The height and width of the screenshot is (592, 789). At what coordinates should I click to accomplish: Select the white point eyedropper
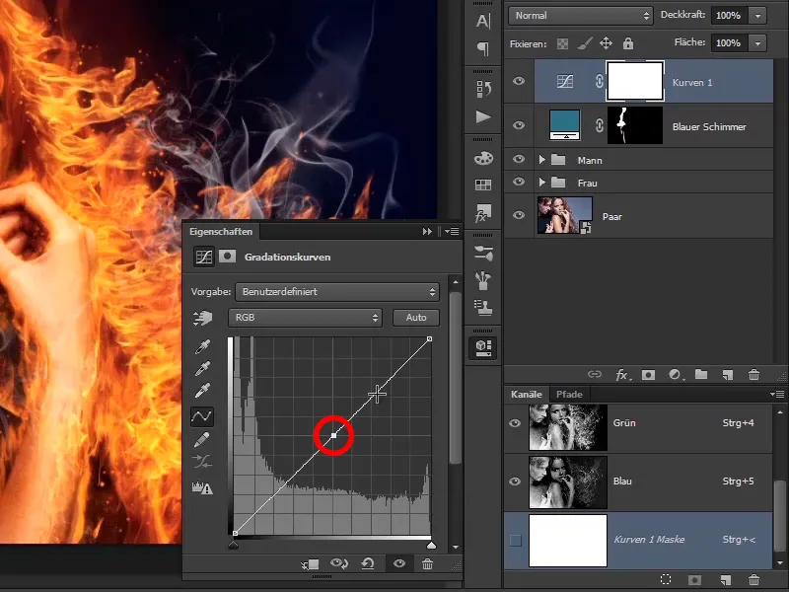[202, 390]
